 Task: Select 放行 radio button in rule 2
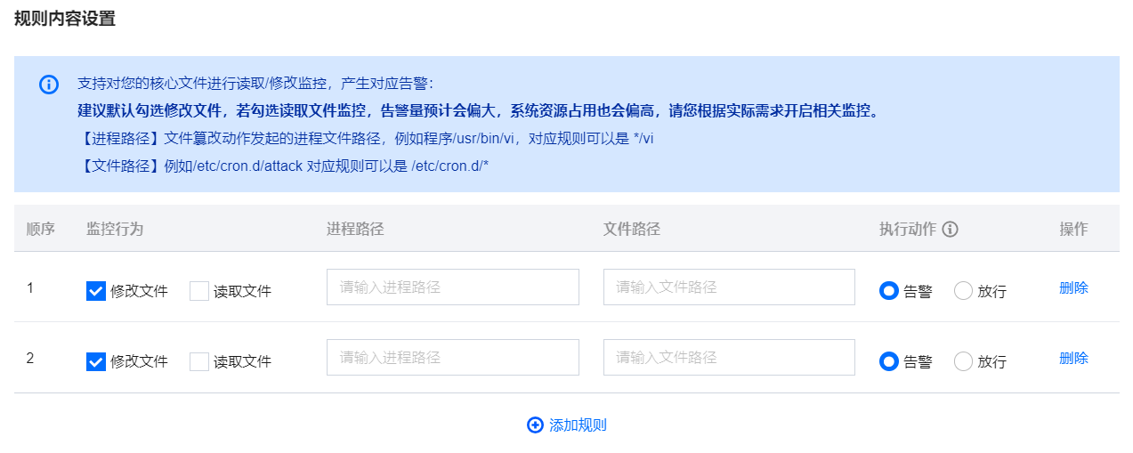(963, 361)
